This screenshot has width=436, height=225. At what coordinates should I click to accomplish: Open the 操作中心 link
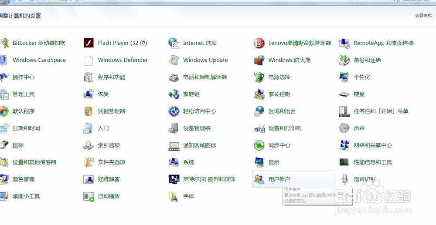24,77
